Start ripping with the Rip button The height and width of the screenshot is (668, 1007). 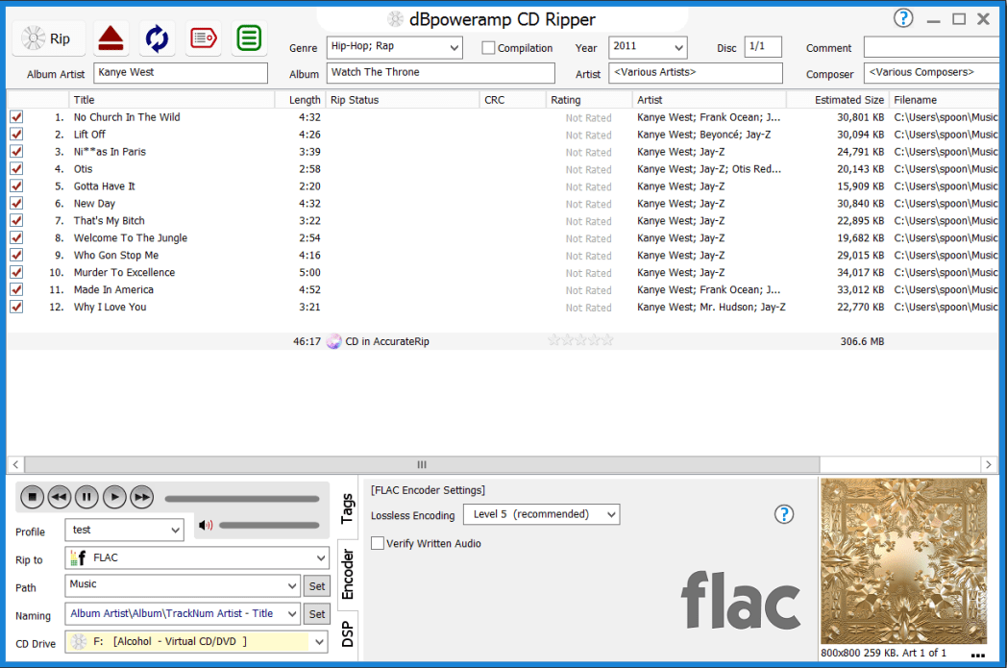pos(48,38)
